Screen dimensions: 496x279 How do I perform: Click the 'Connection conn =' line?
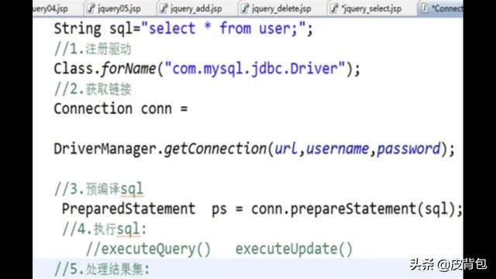click(121, 108)
